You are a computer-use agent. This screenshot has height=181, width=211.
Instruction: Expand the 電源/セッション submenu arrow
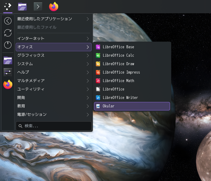point(88,115)
